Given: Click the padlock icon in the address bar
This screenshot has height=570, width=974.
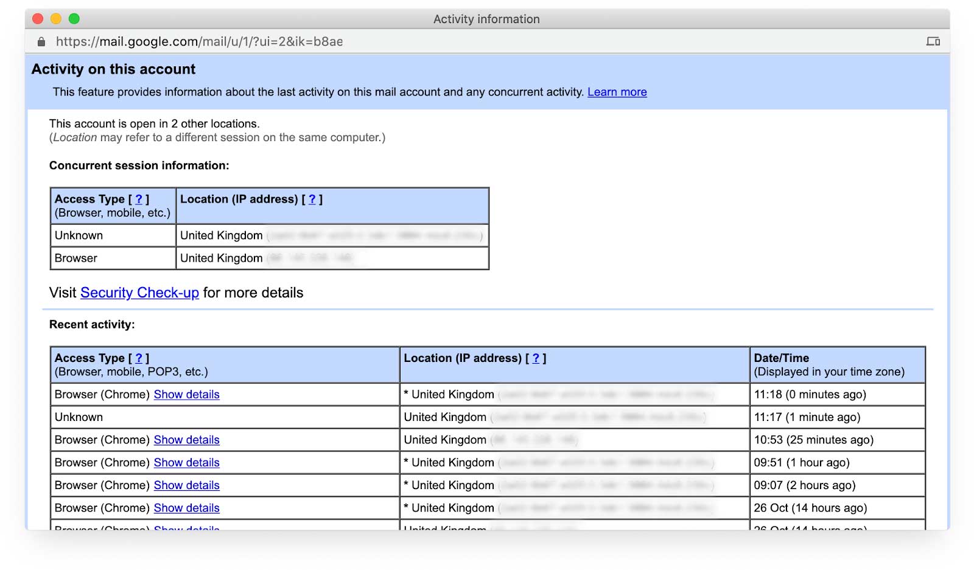Looking at the screenshot, I should [x=40, y=41].
